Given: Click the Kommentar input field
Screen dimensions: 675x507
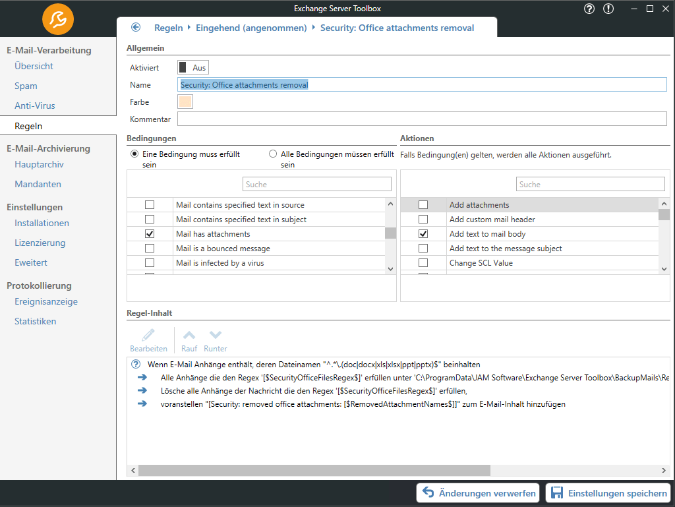Looking at the screenshot, I should click(x=422, y=119).
